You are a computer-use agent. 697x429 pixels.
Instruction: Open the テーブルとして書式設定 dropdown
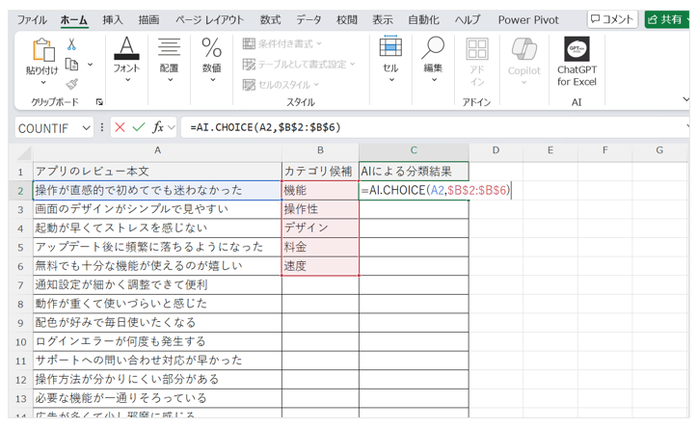click(299, 64)
